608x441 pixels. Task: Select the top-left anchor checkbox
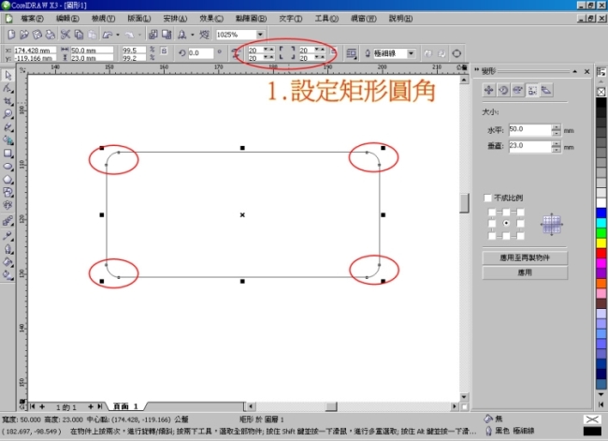492,212
